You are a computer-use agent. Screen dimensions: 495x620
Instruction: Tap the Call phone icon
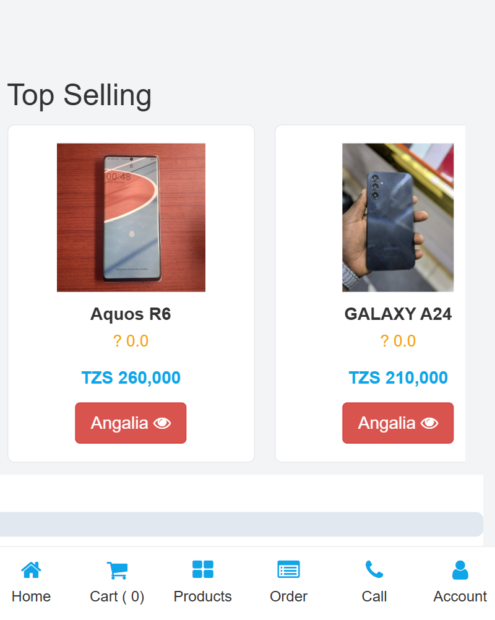pos(374,569)
